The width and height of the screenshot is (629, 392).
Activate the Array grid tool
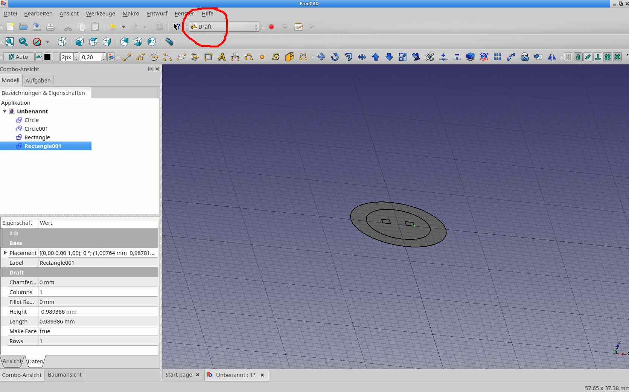click(x=498, y=57)
